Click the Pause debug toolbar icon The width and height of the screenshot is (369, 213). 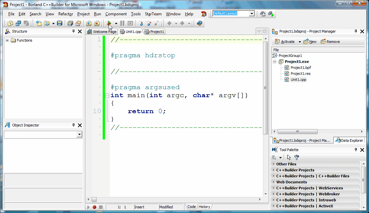click(122, 23)
